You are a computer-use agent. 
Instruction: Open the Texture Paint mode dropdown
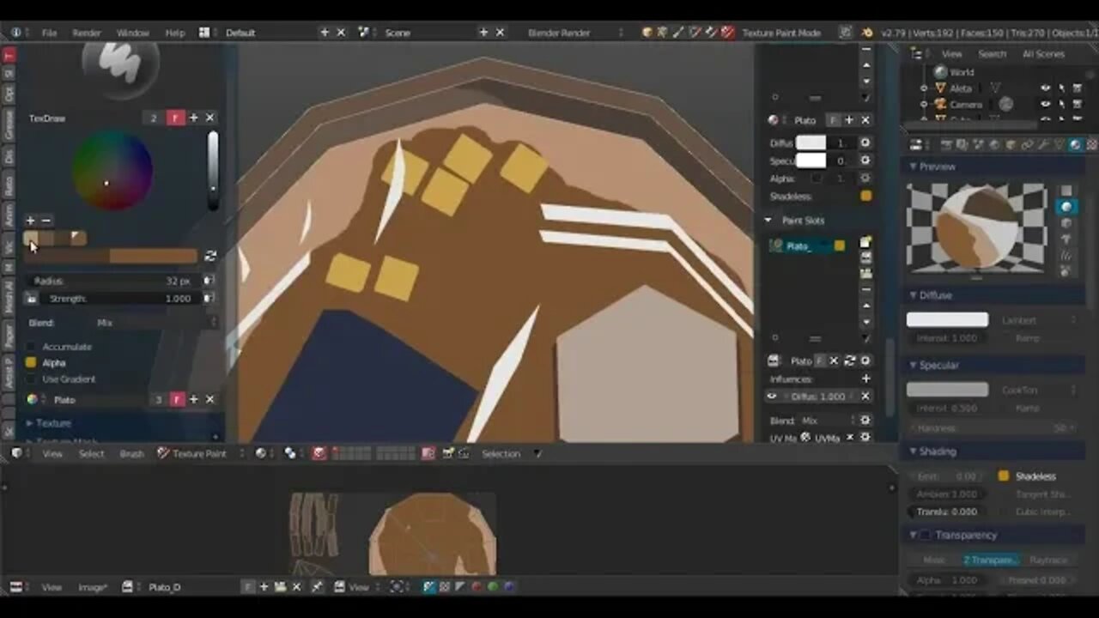click(x=201, y=454)
